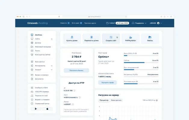189x120 pixels.
Task: Expand the Сайты sidebar section
Action: 52,39
